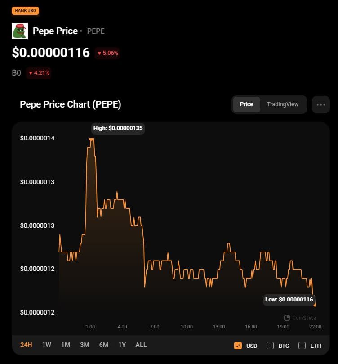Open the three-dot chart options menu
The image size is (338, 364).
(x=320, y=104)
